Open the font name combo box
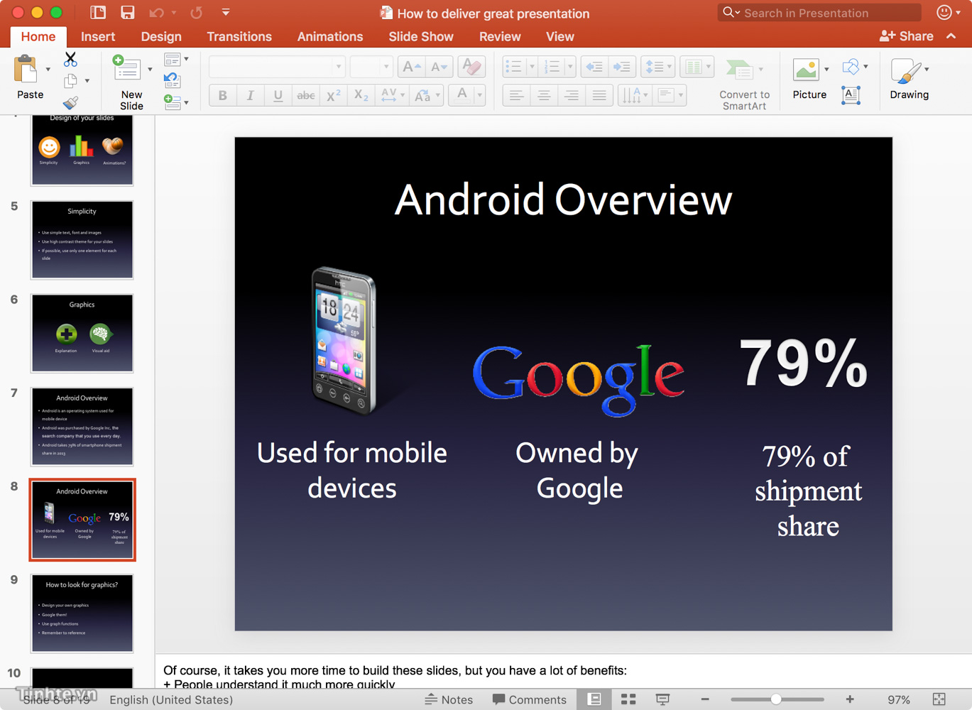The height and width of the screenshot is (710, 972). pyautogui.click(x=277, y=67)
